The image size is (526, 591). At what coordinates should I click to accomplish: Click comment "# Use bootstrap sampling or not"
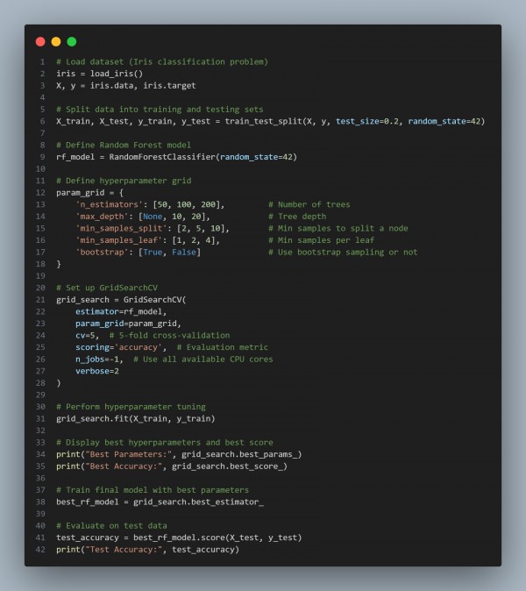(x=343, y=253)
